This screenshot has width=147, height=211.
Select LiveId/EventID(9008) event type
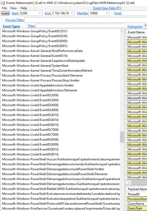point(30,140)
